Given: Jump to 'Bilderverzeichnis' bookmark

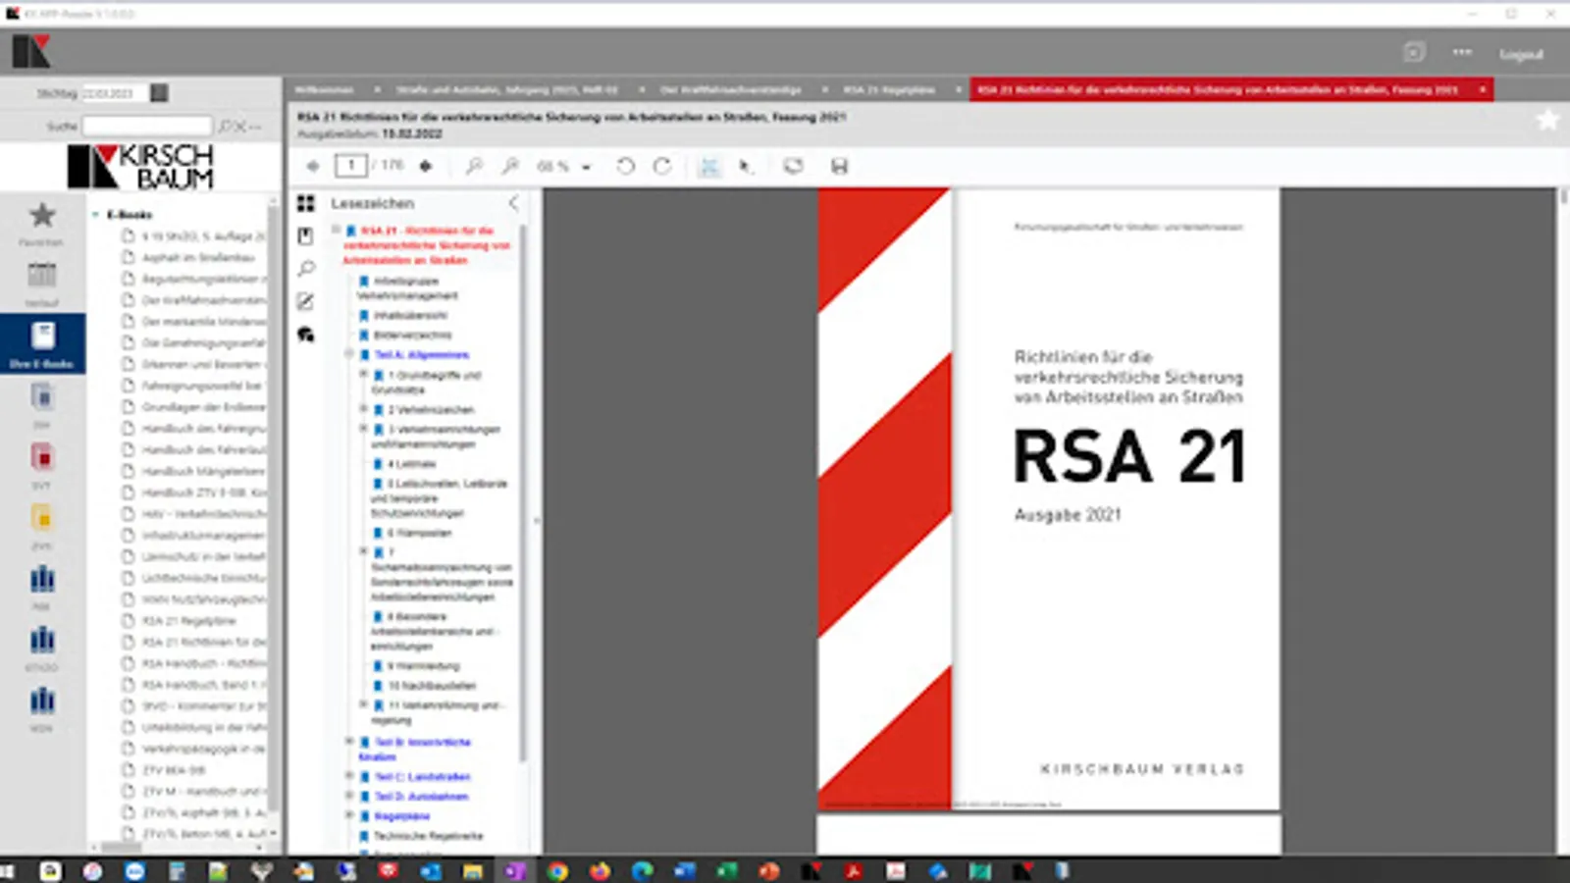Looking at the screenshot, I should [412, 335].
